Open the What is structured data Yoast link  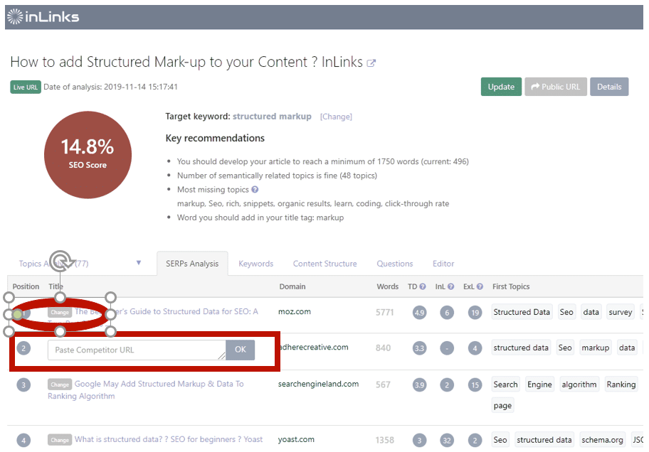coord(169,439)
